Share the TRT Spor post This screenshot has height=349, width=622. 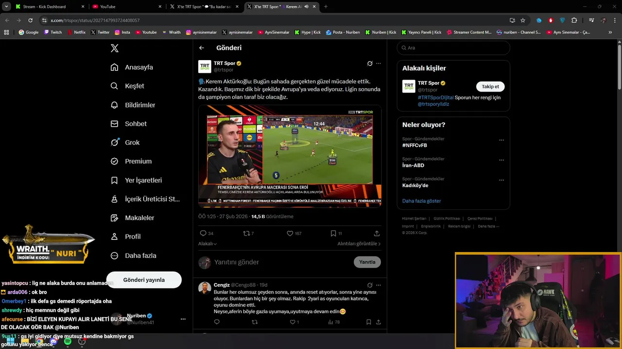377,233
